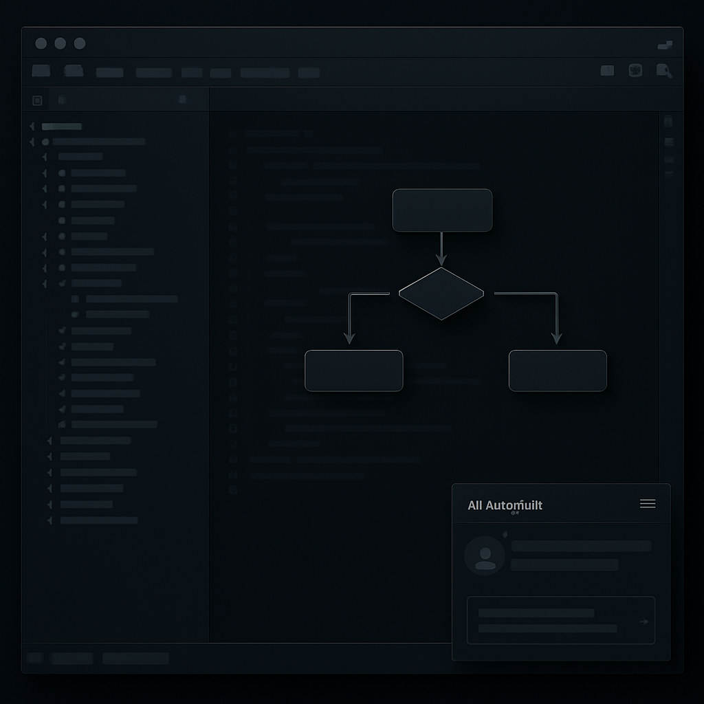Viewport: 704px width, 704px height.
Task: Select the diamond decision node in the flowchart
Action: coord(441,294)
